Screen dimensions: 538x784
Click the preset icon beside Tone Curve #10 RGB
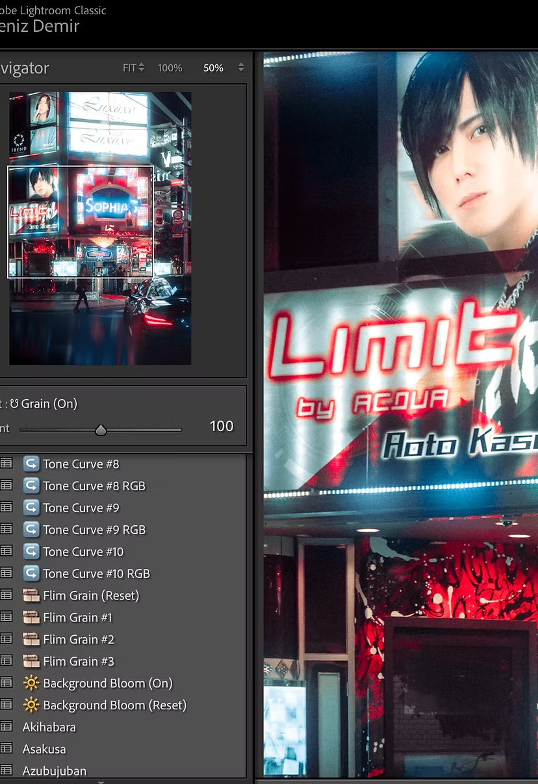(x=6, y=573)
